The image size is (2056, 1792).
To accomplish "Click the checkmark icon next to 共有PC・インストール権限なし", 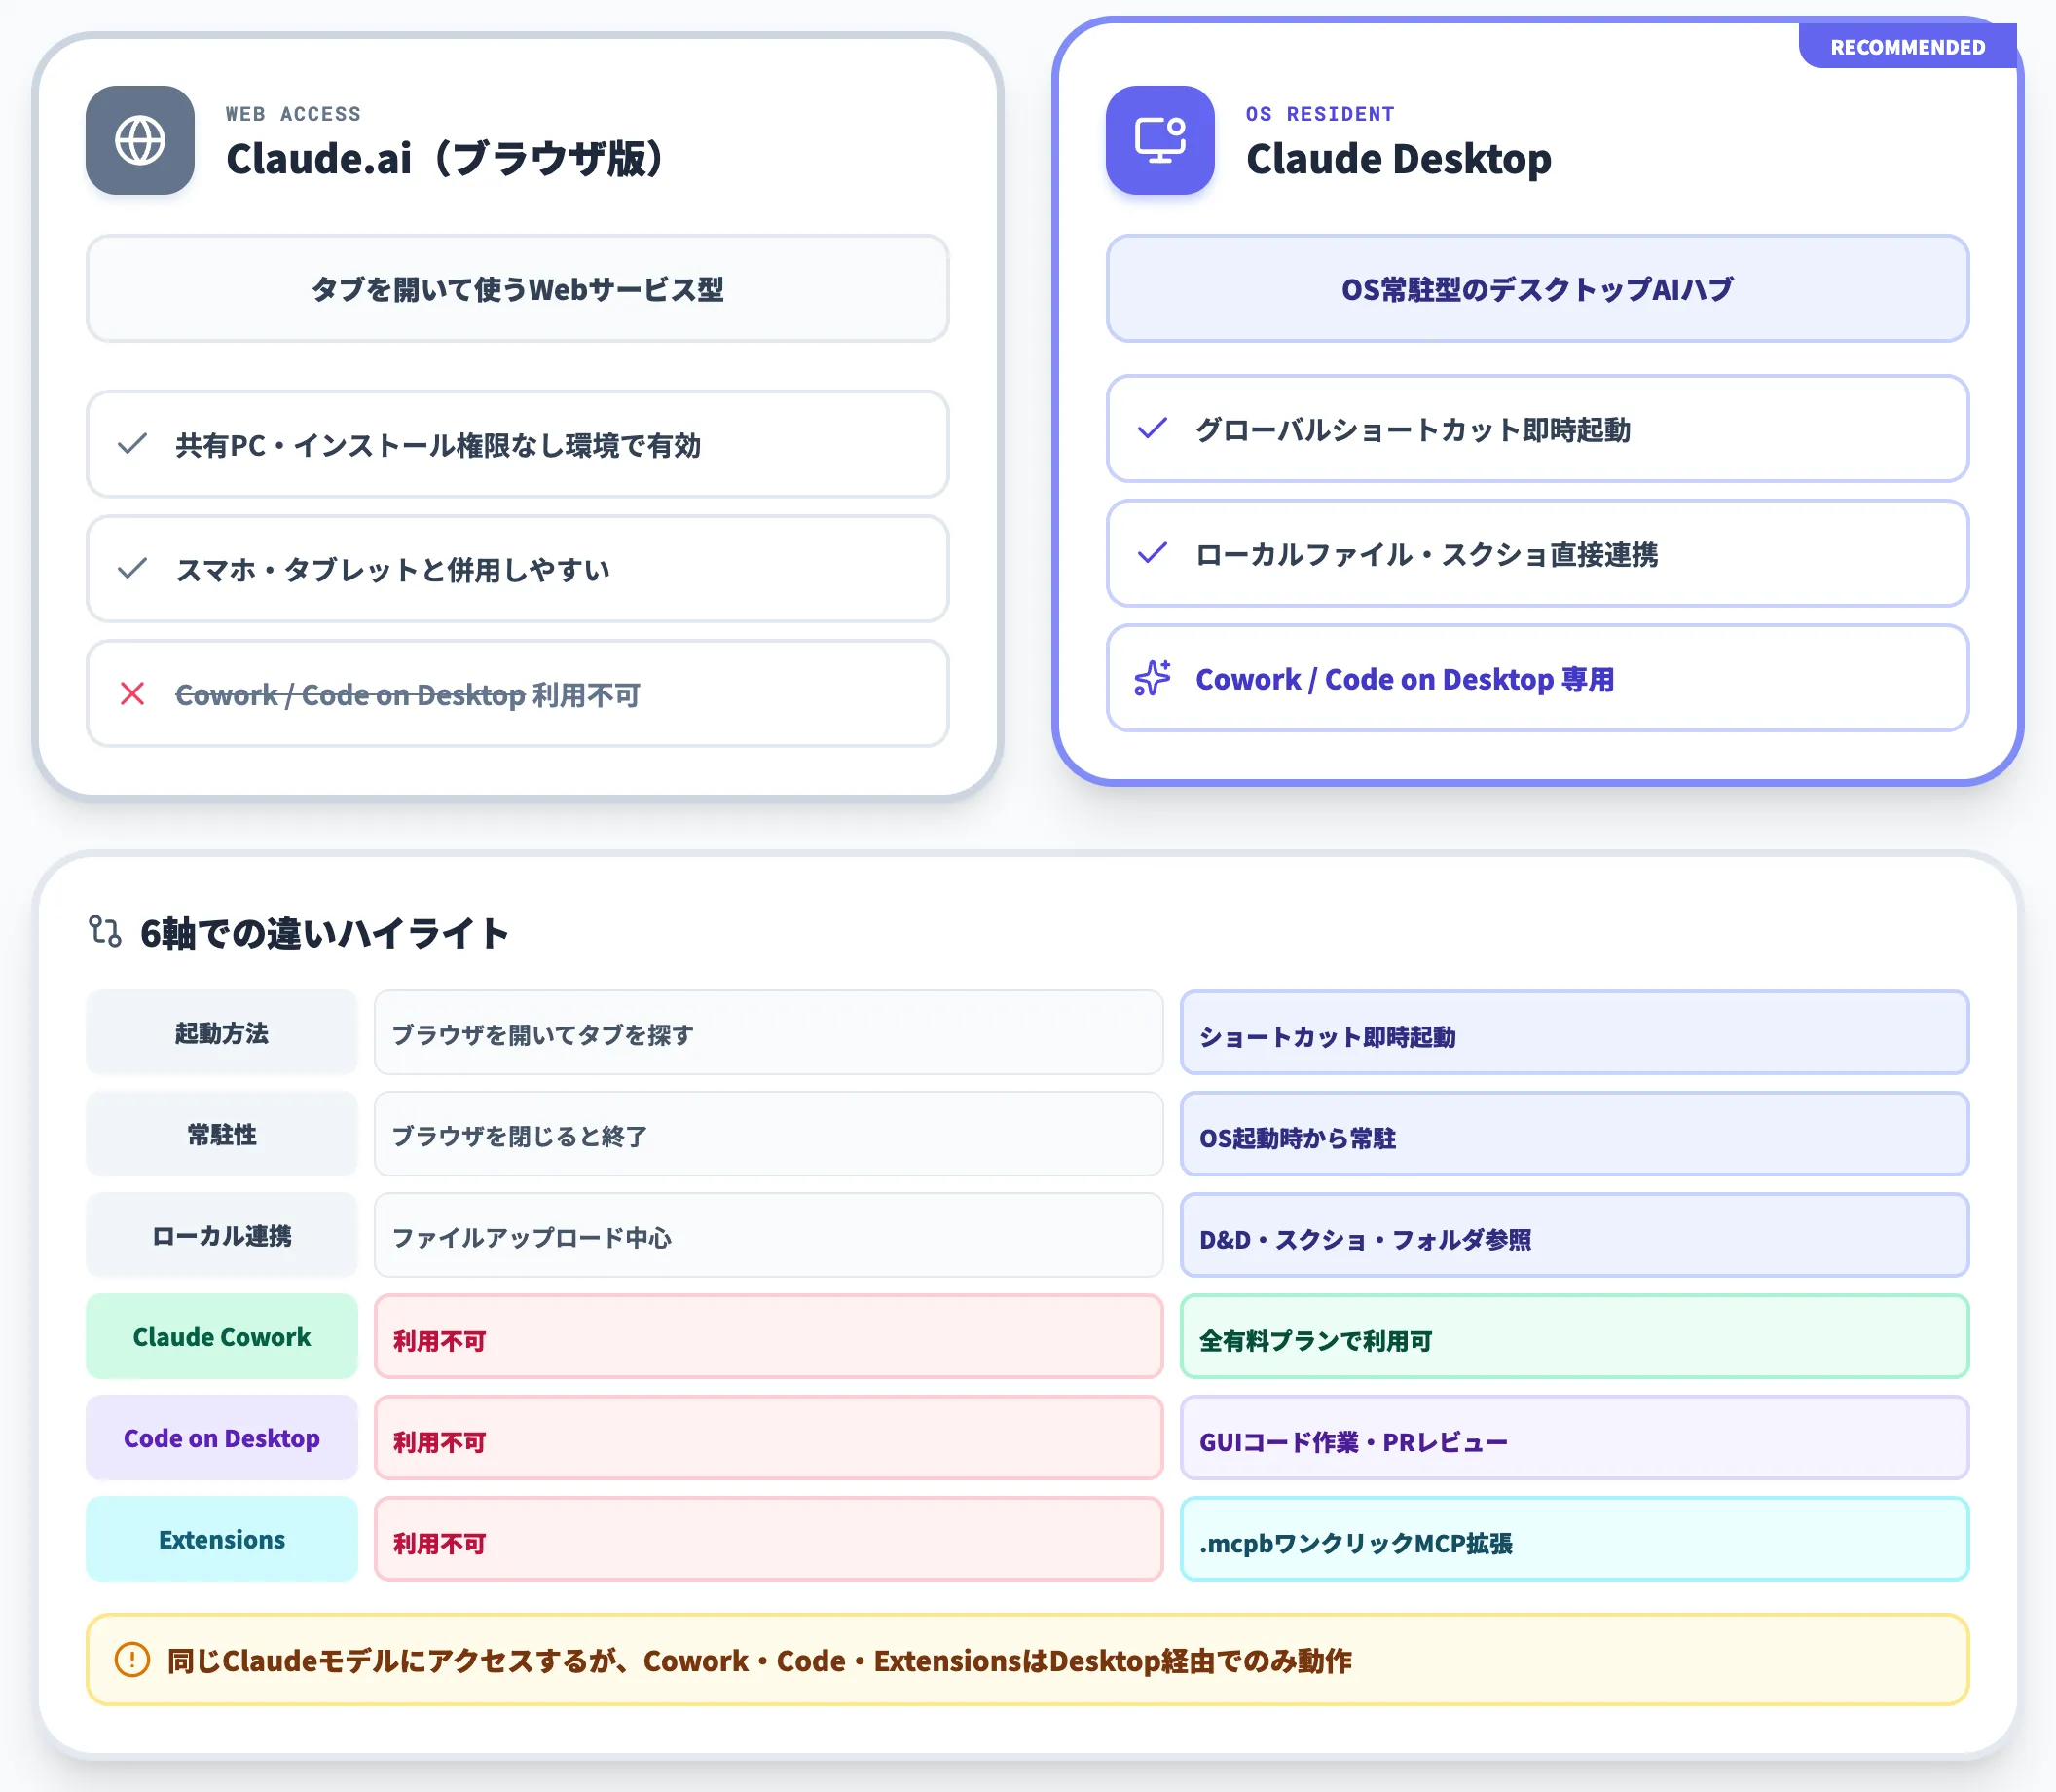I will pyautogui.click(x=133, y=444).
